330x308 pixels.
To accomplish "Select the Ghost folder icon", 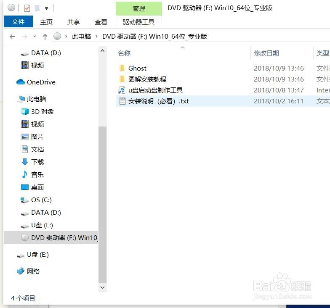I will tap(122, 68).
